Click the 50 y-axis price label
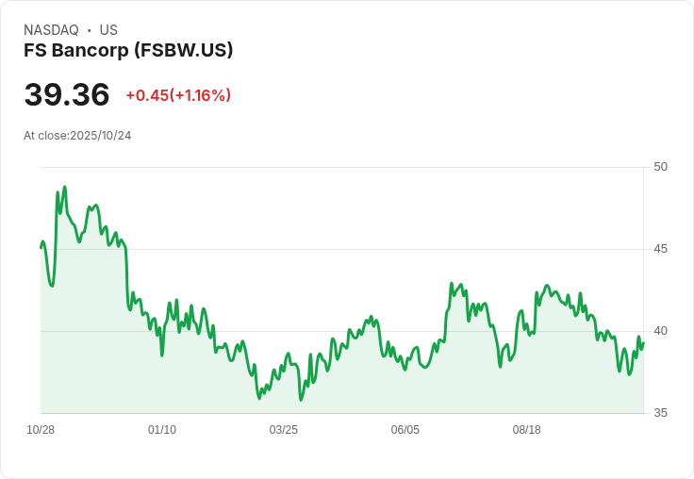This screenshot has height=479, width=694. pyautogui.click(x=660, y=167)
